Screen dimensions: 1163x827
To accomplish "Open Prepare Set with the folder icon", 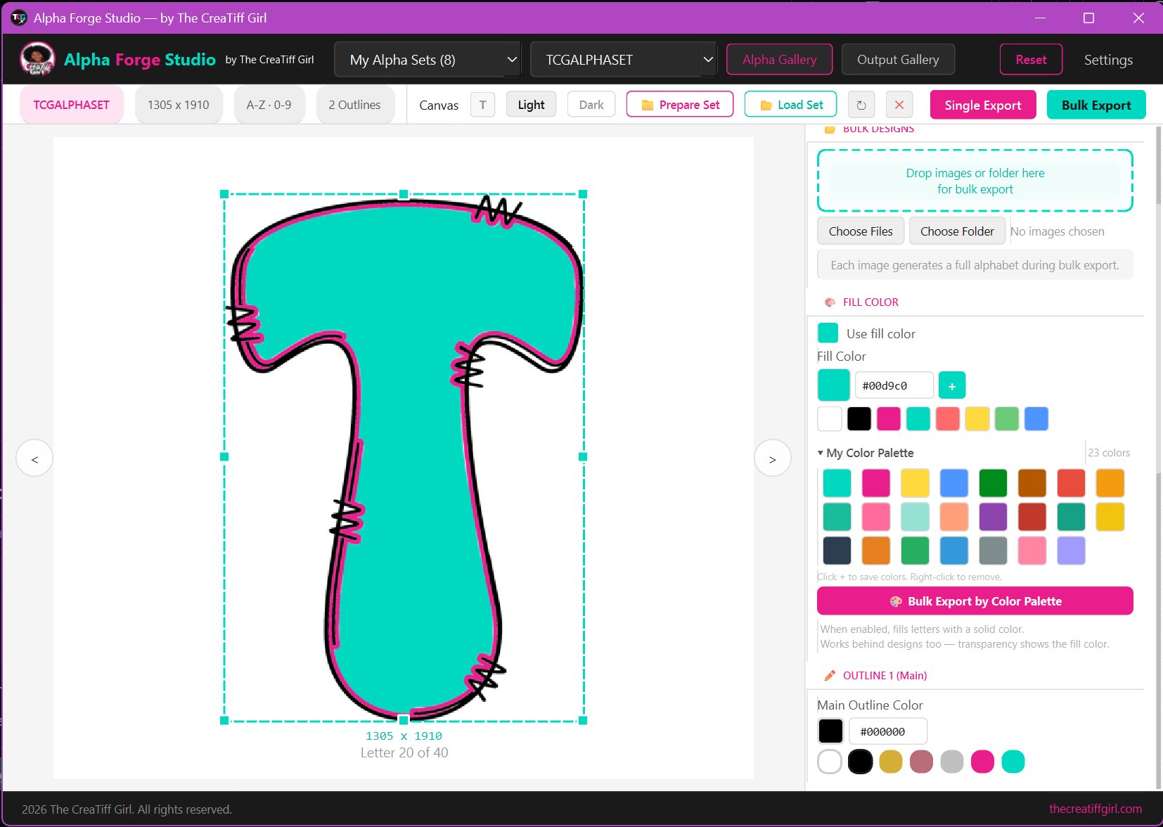I will (647, 104).
